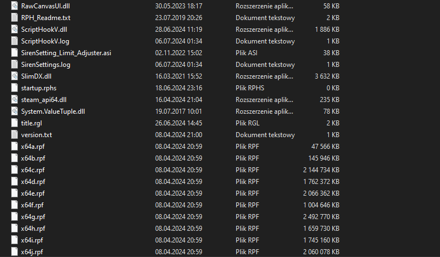Click the x64e.rpf modified date 08.04.2024 20:59
This screenshot has width=440, height=257.
(178, 193)
